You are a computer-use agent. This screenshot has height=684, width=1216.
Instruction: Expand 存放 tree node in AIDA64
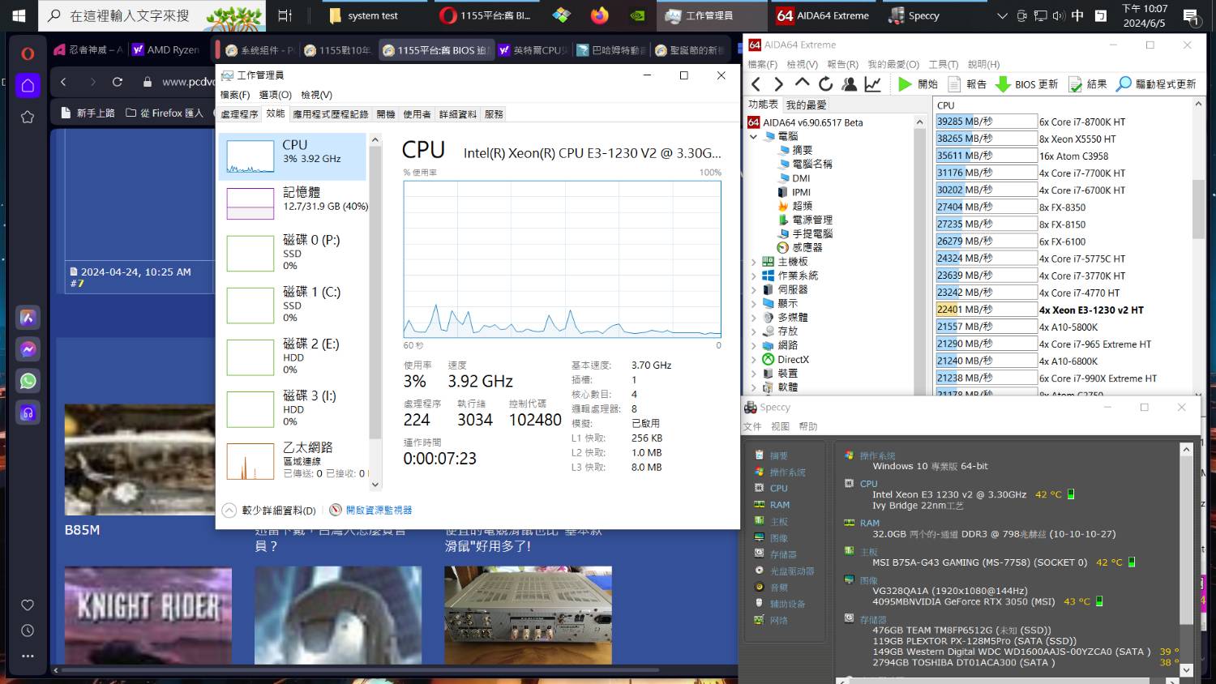[754, 331]
